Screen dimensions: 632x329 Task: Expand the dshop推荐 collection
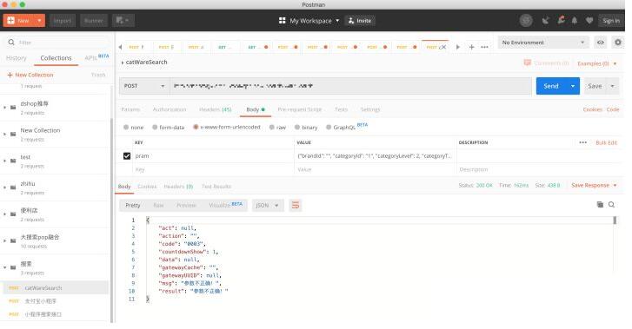coord(5,108)
